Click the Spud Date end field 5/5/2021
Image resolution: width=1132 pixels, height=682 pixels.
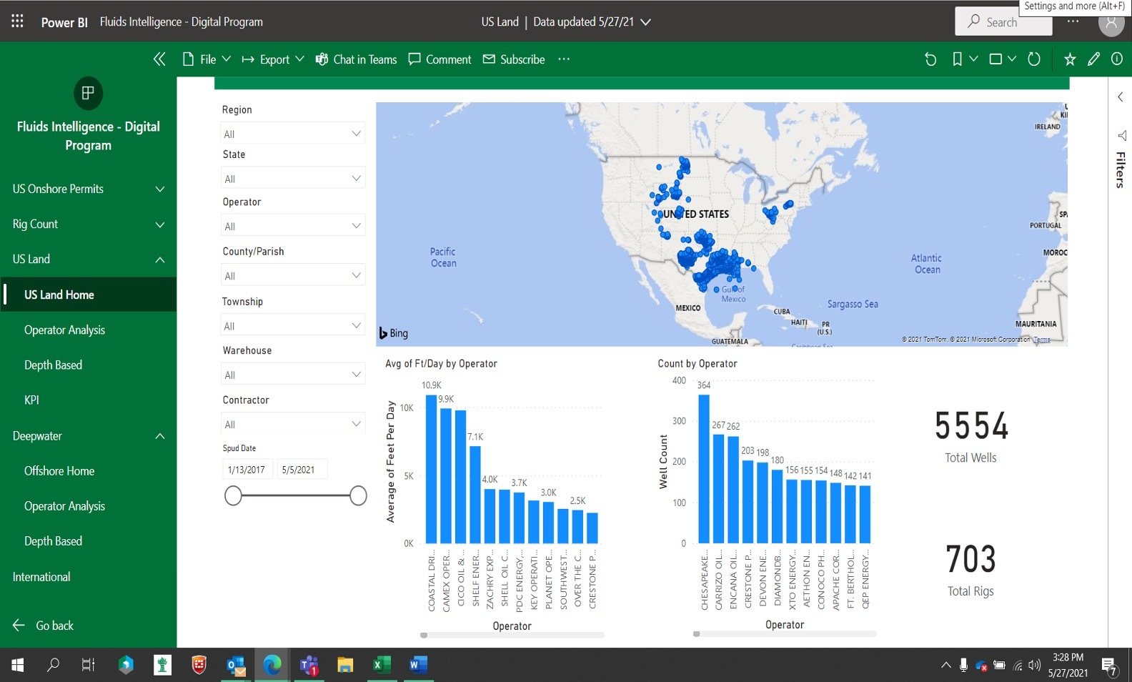[x=302, y=470]
